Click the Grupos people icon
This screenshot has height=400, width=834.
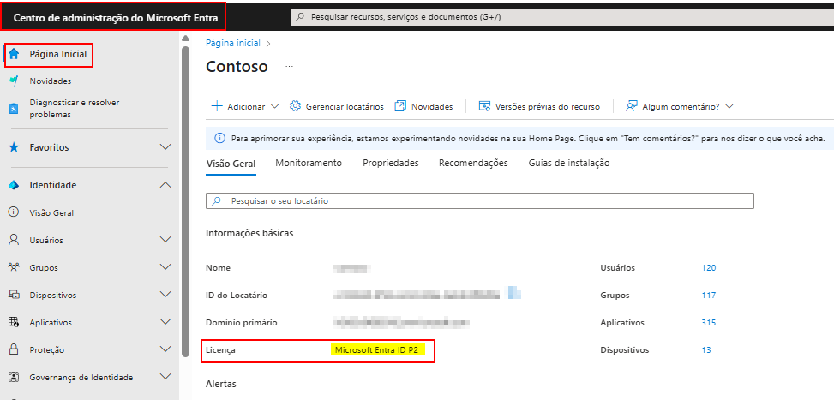pyautogui.click(x=14, y=267)
